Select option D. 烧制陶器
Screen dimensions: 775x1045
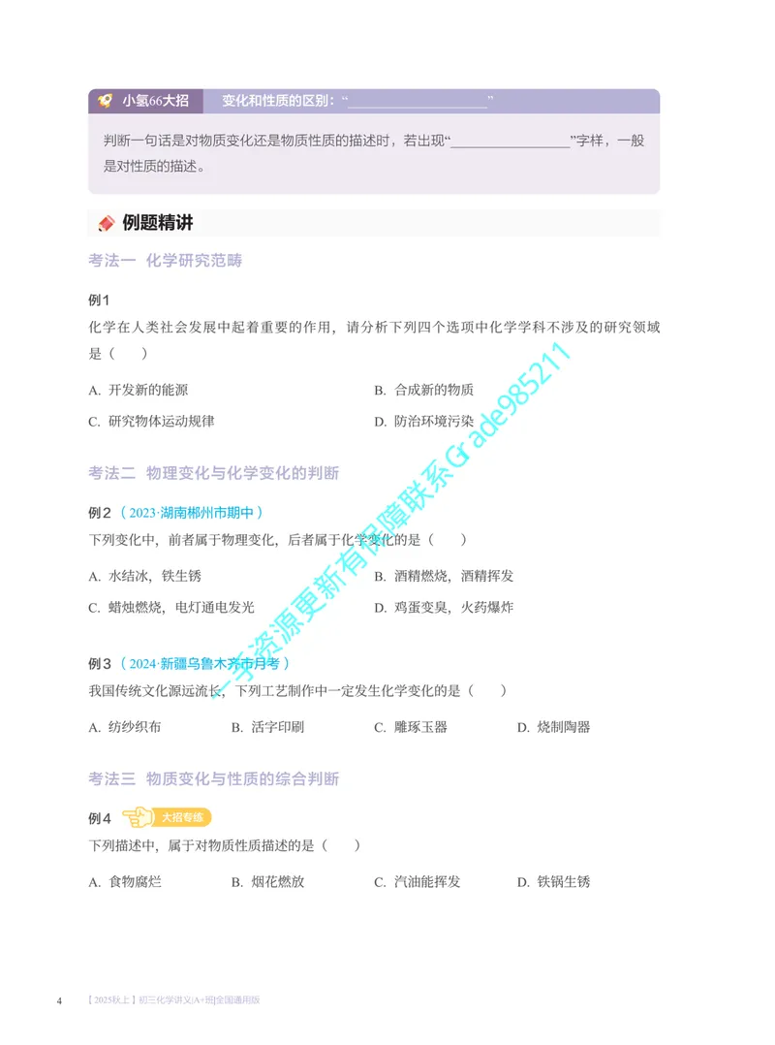[x=554, y=727]
